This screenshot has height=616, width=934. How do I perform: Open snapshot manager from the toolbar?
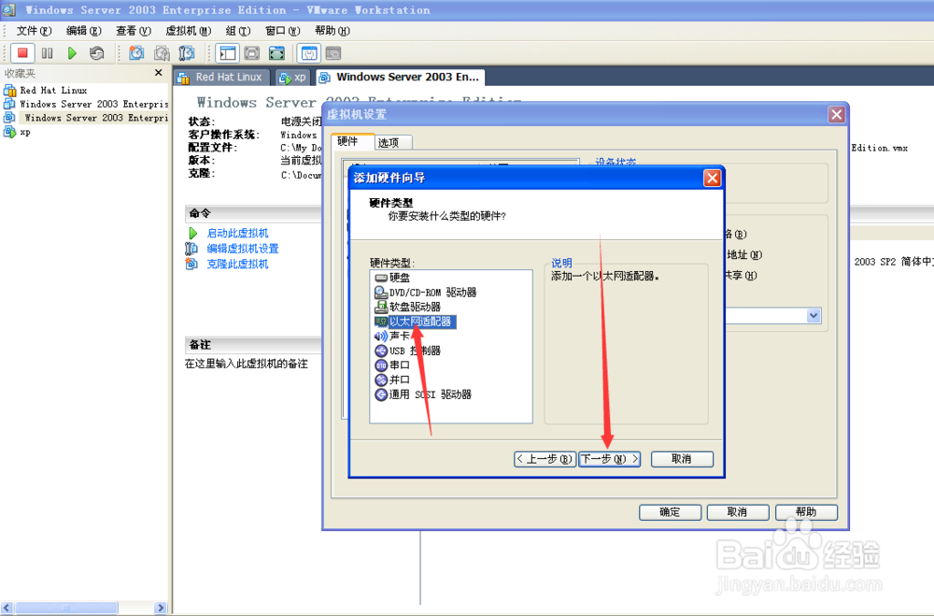coord(187,53)
